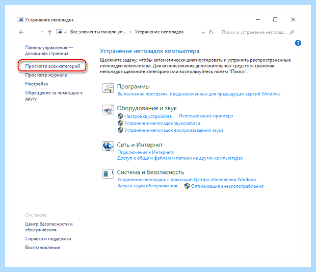
Task: Click the Все элементы панели уп... breadcrumb
Action: pos(98,32)
